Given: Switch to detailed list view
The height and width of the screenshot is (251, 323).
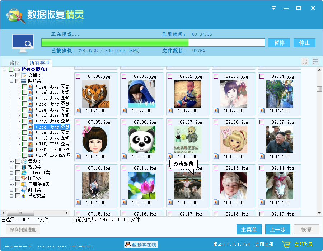Looking at the screenshot, I should tap(315, 61).
